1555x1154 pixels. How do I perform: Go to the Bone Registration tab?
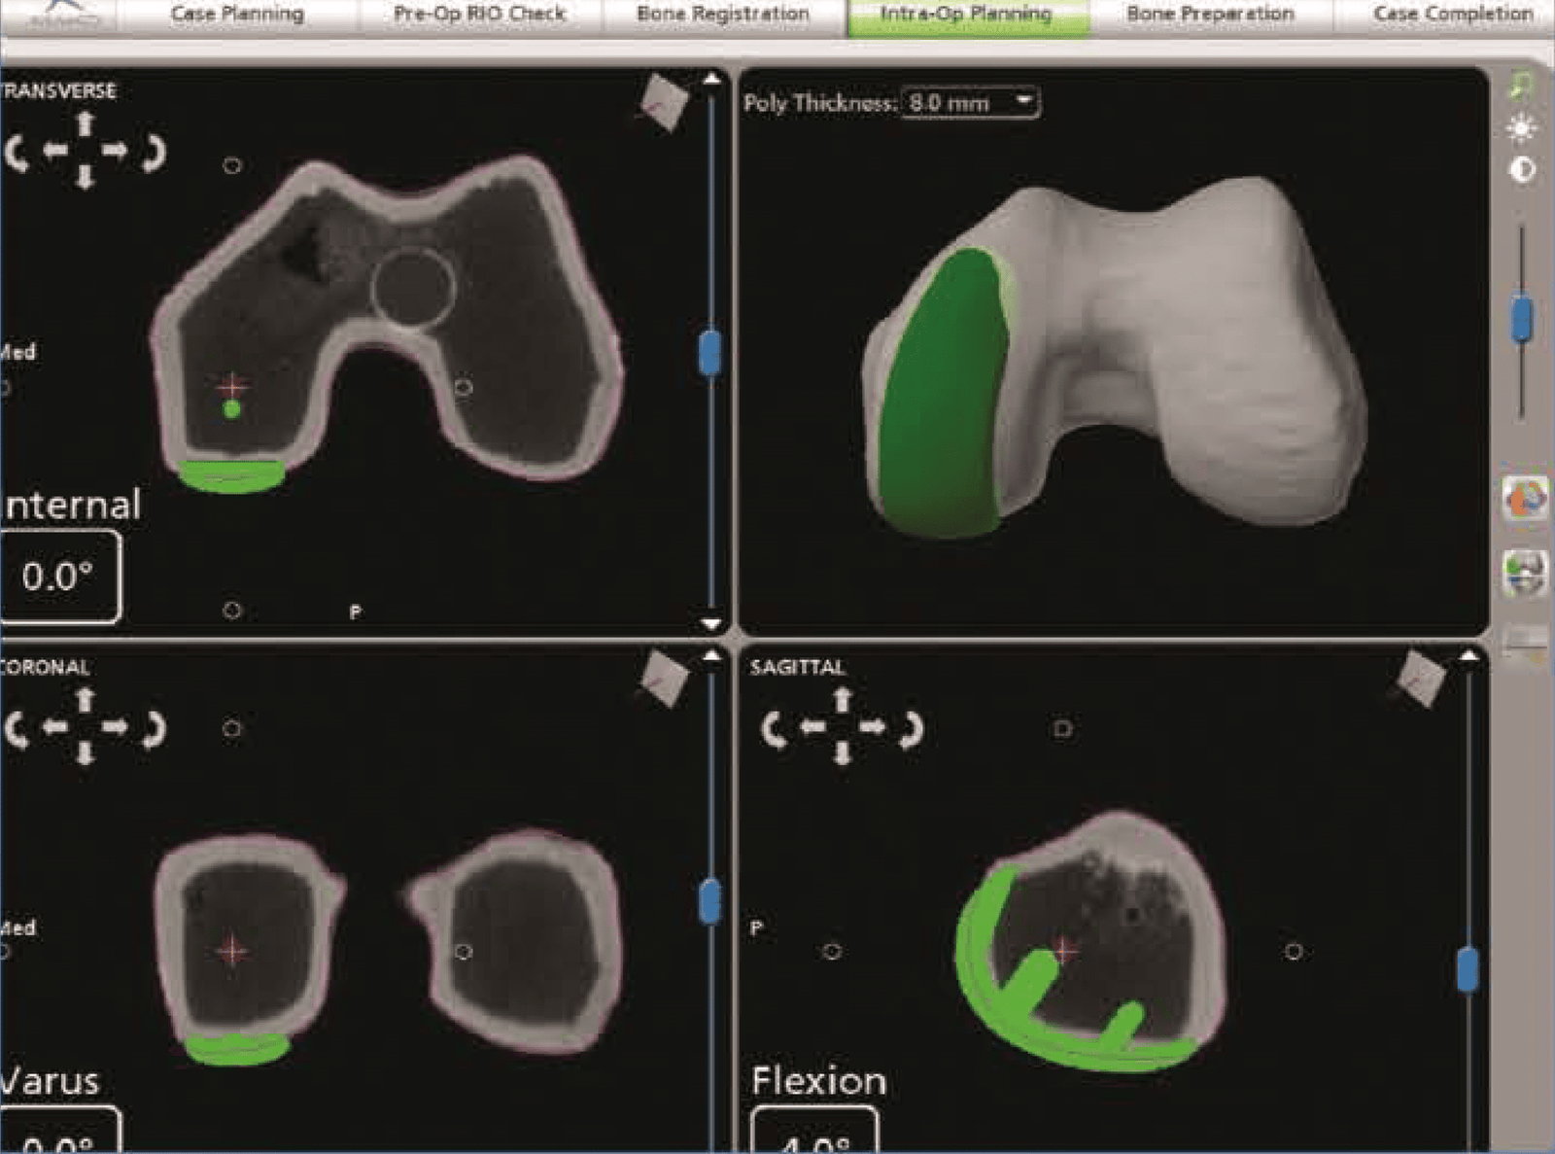[722, 15]
